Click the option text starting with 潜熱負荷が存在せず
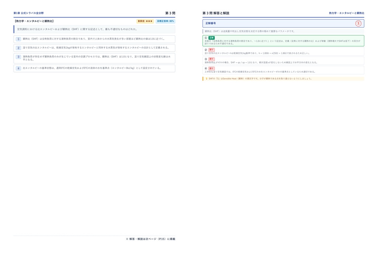Screen dimensions: 378x267 (x=97, y=58)
